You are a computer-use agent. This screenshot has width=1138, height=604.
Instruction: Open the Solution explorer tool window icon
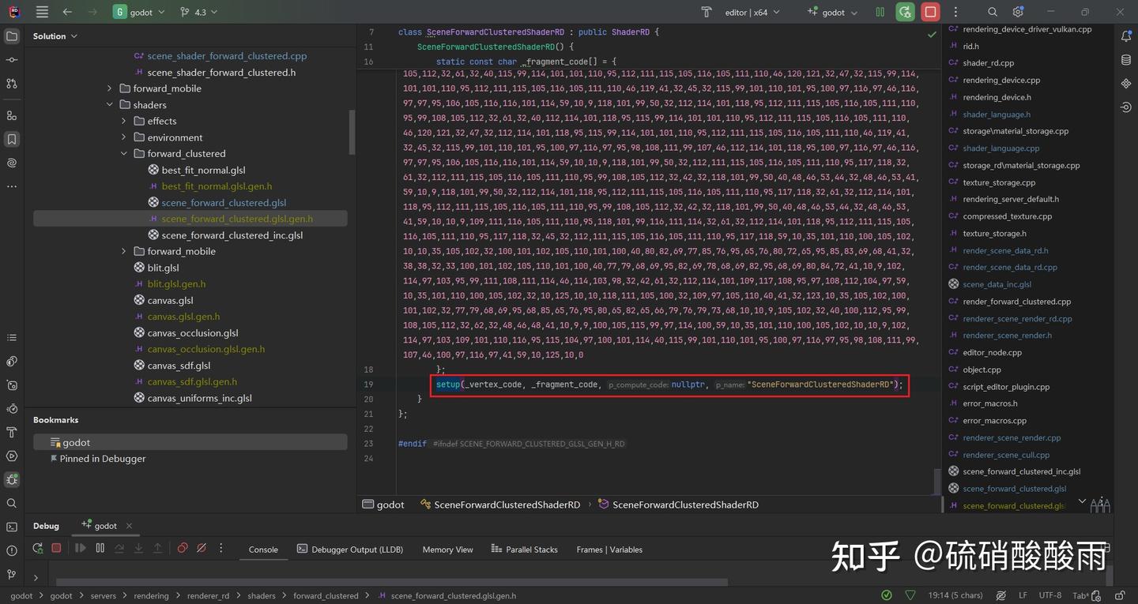[x=12, y=36]
